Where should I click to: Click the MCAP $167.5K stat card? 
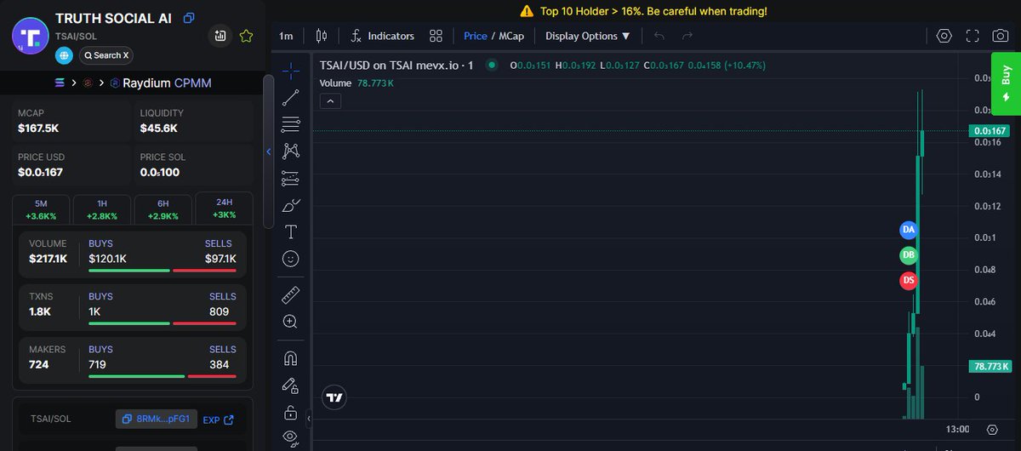click(71, 122)
